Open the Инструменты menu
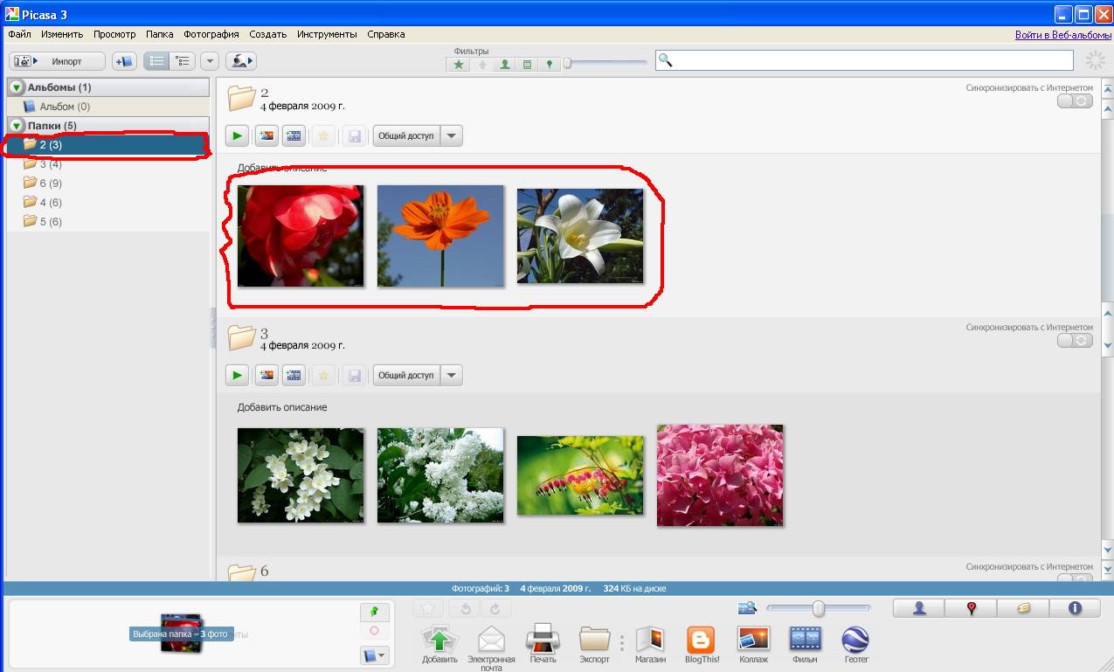Image resolution: width=1114 pixels, height=672 pixels. tap(327, 34)
